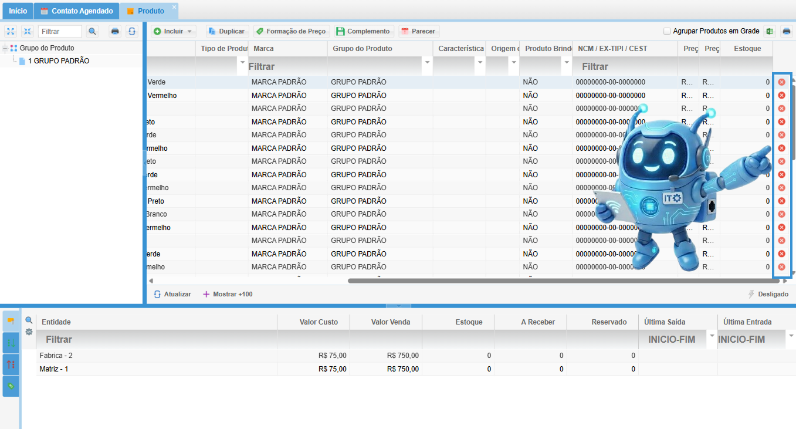796x429 pixels.
Task: Click the expand-all icon in group tree toolbar
Action: (x=11, y=31)
